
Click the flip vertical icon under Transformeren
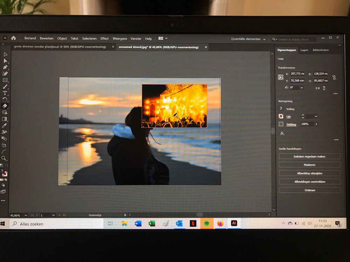(324, 88)
